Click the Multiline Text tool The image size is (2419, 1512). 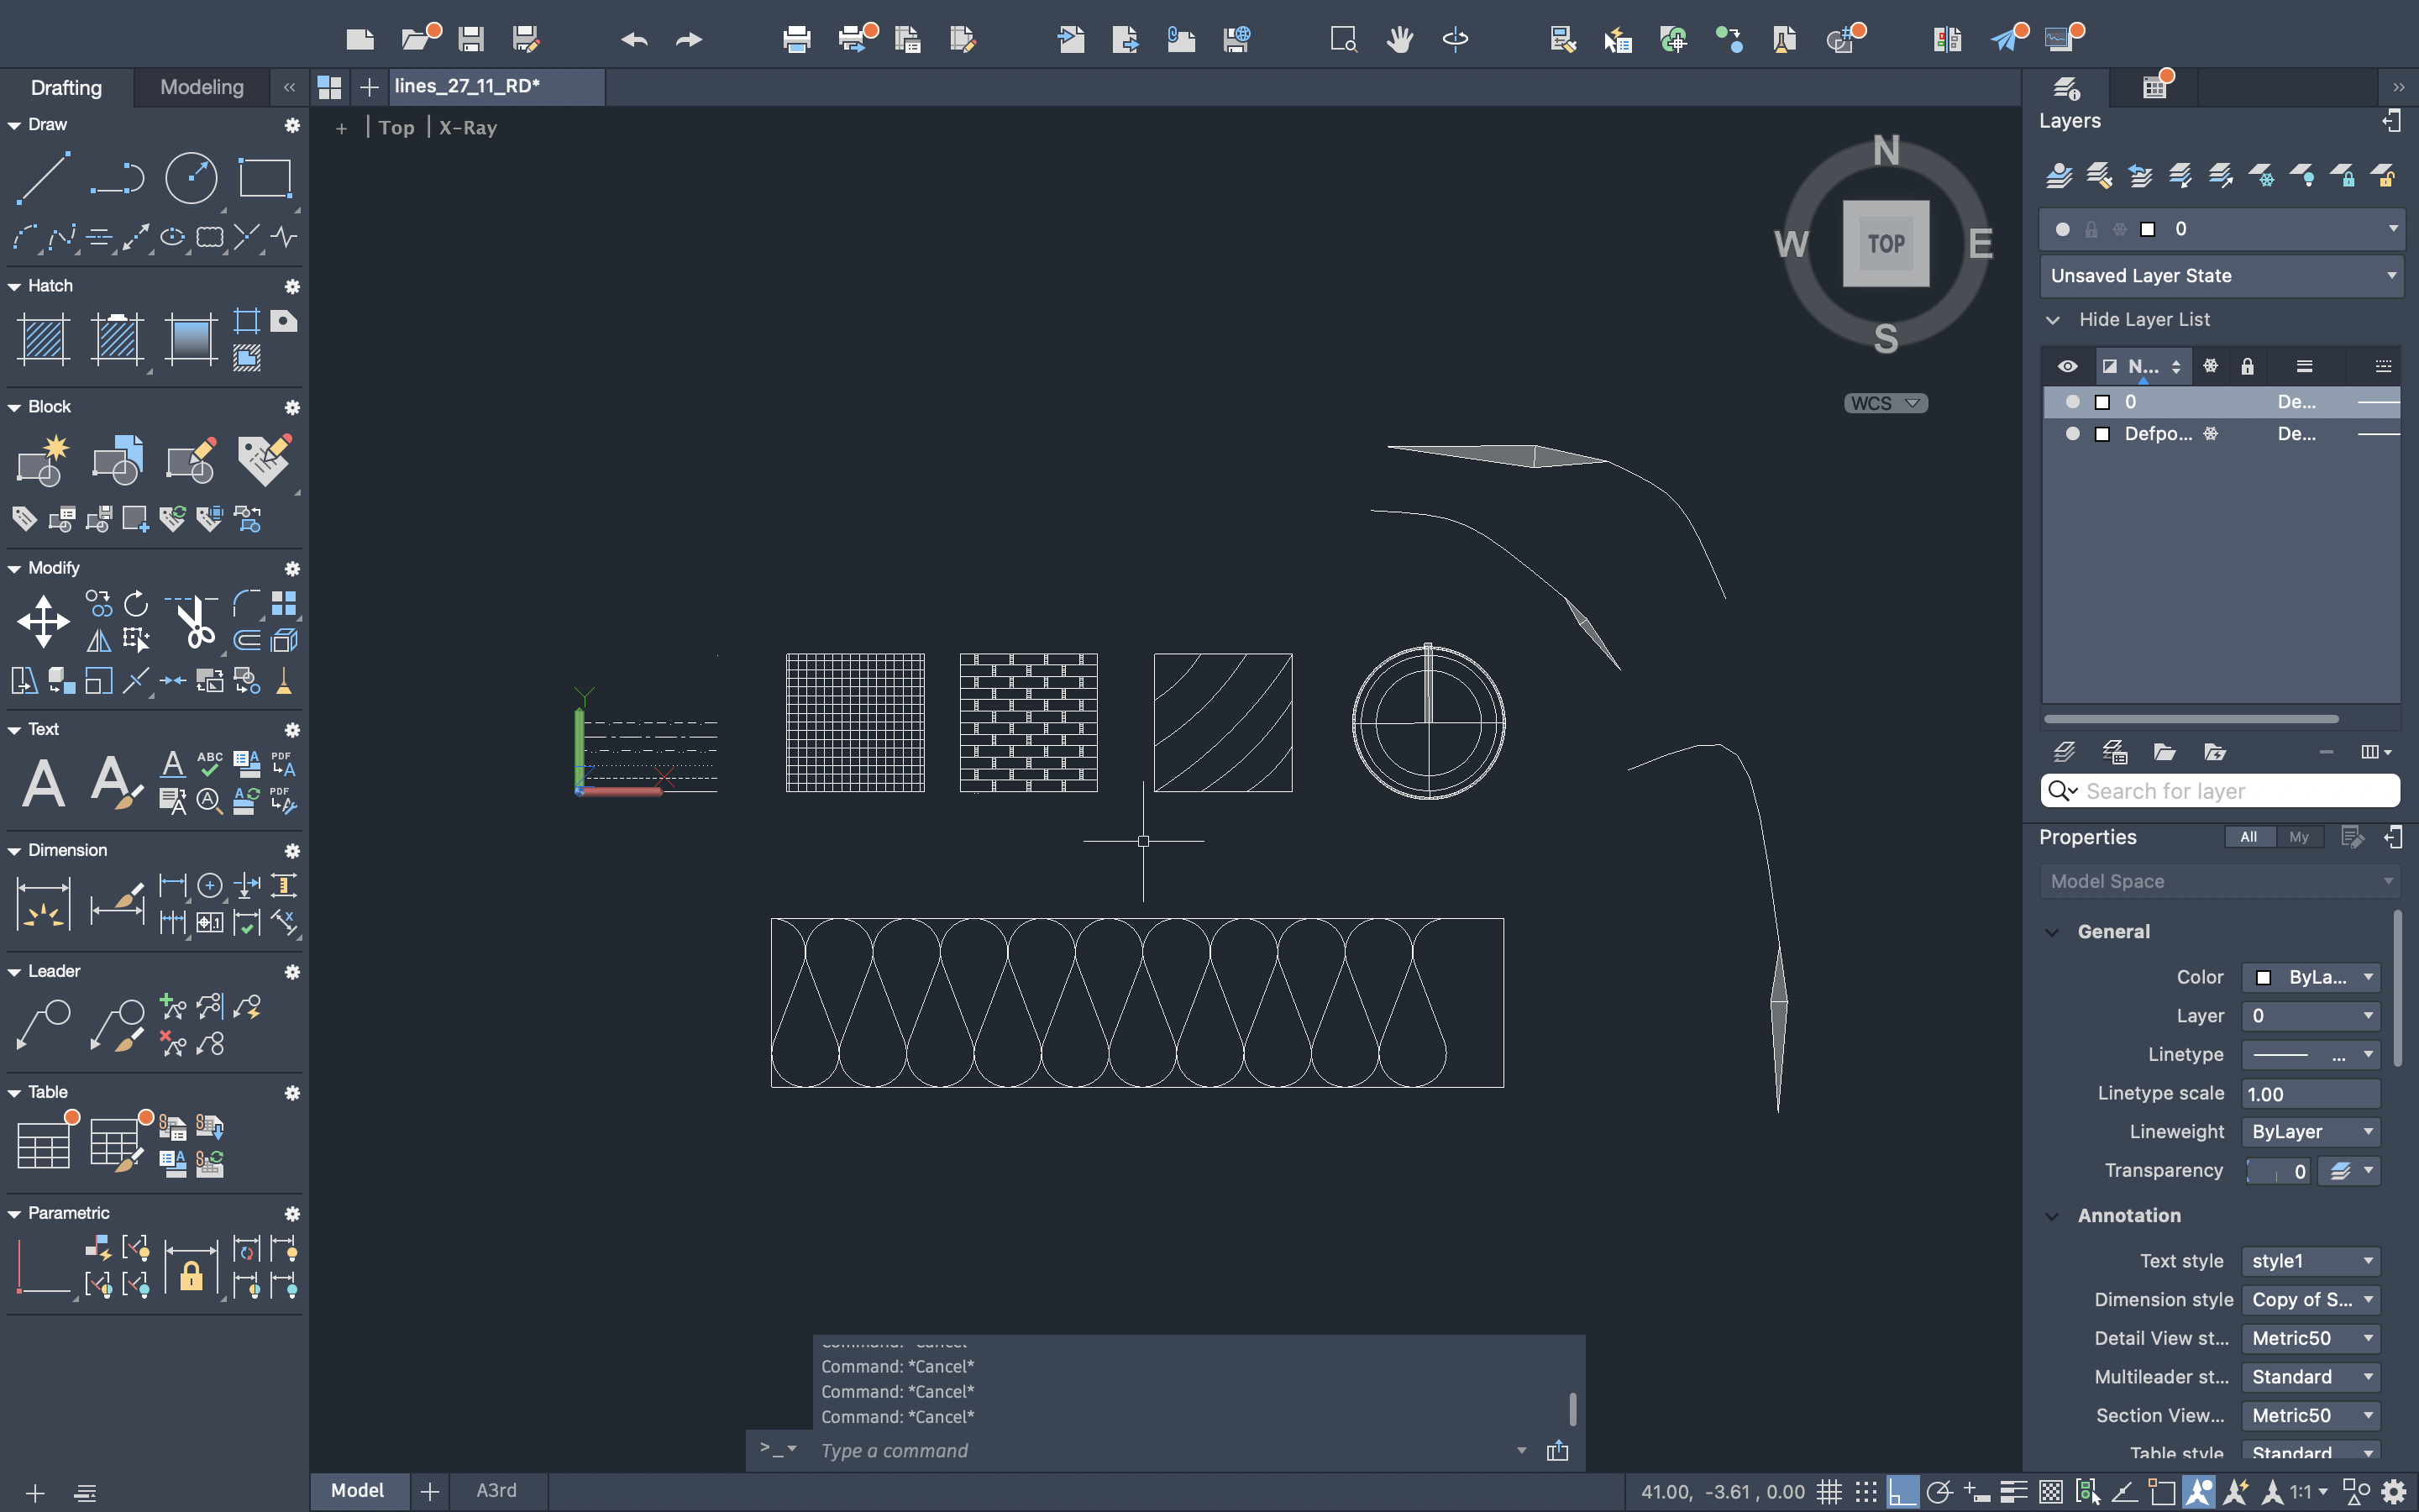click(x=43, y=782)
